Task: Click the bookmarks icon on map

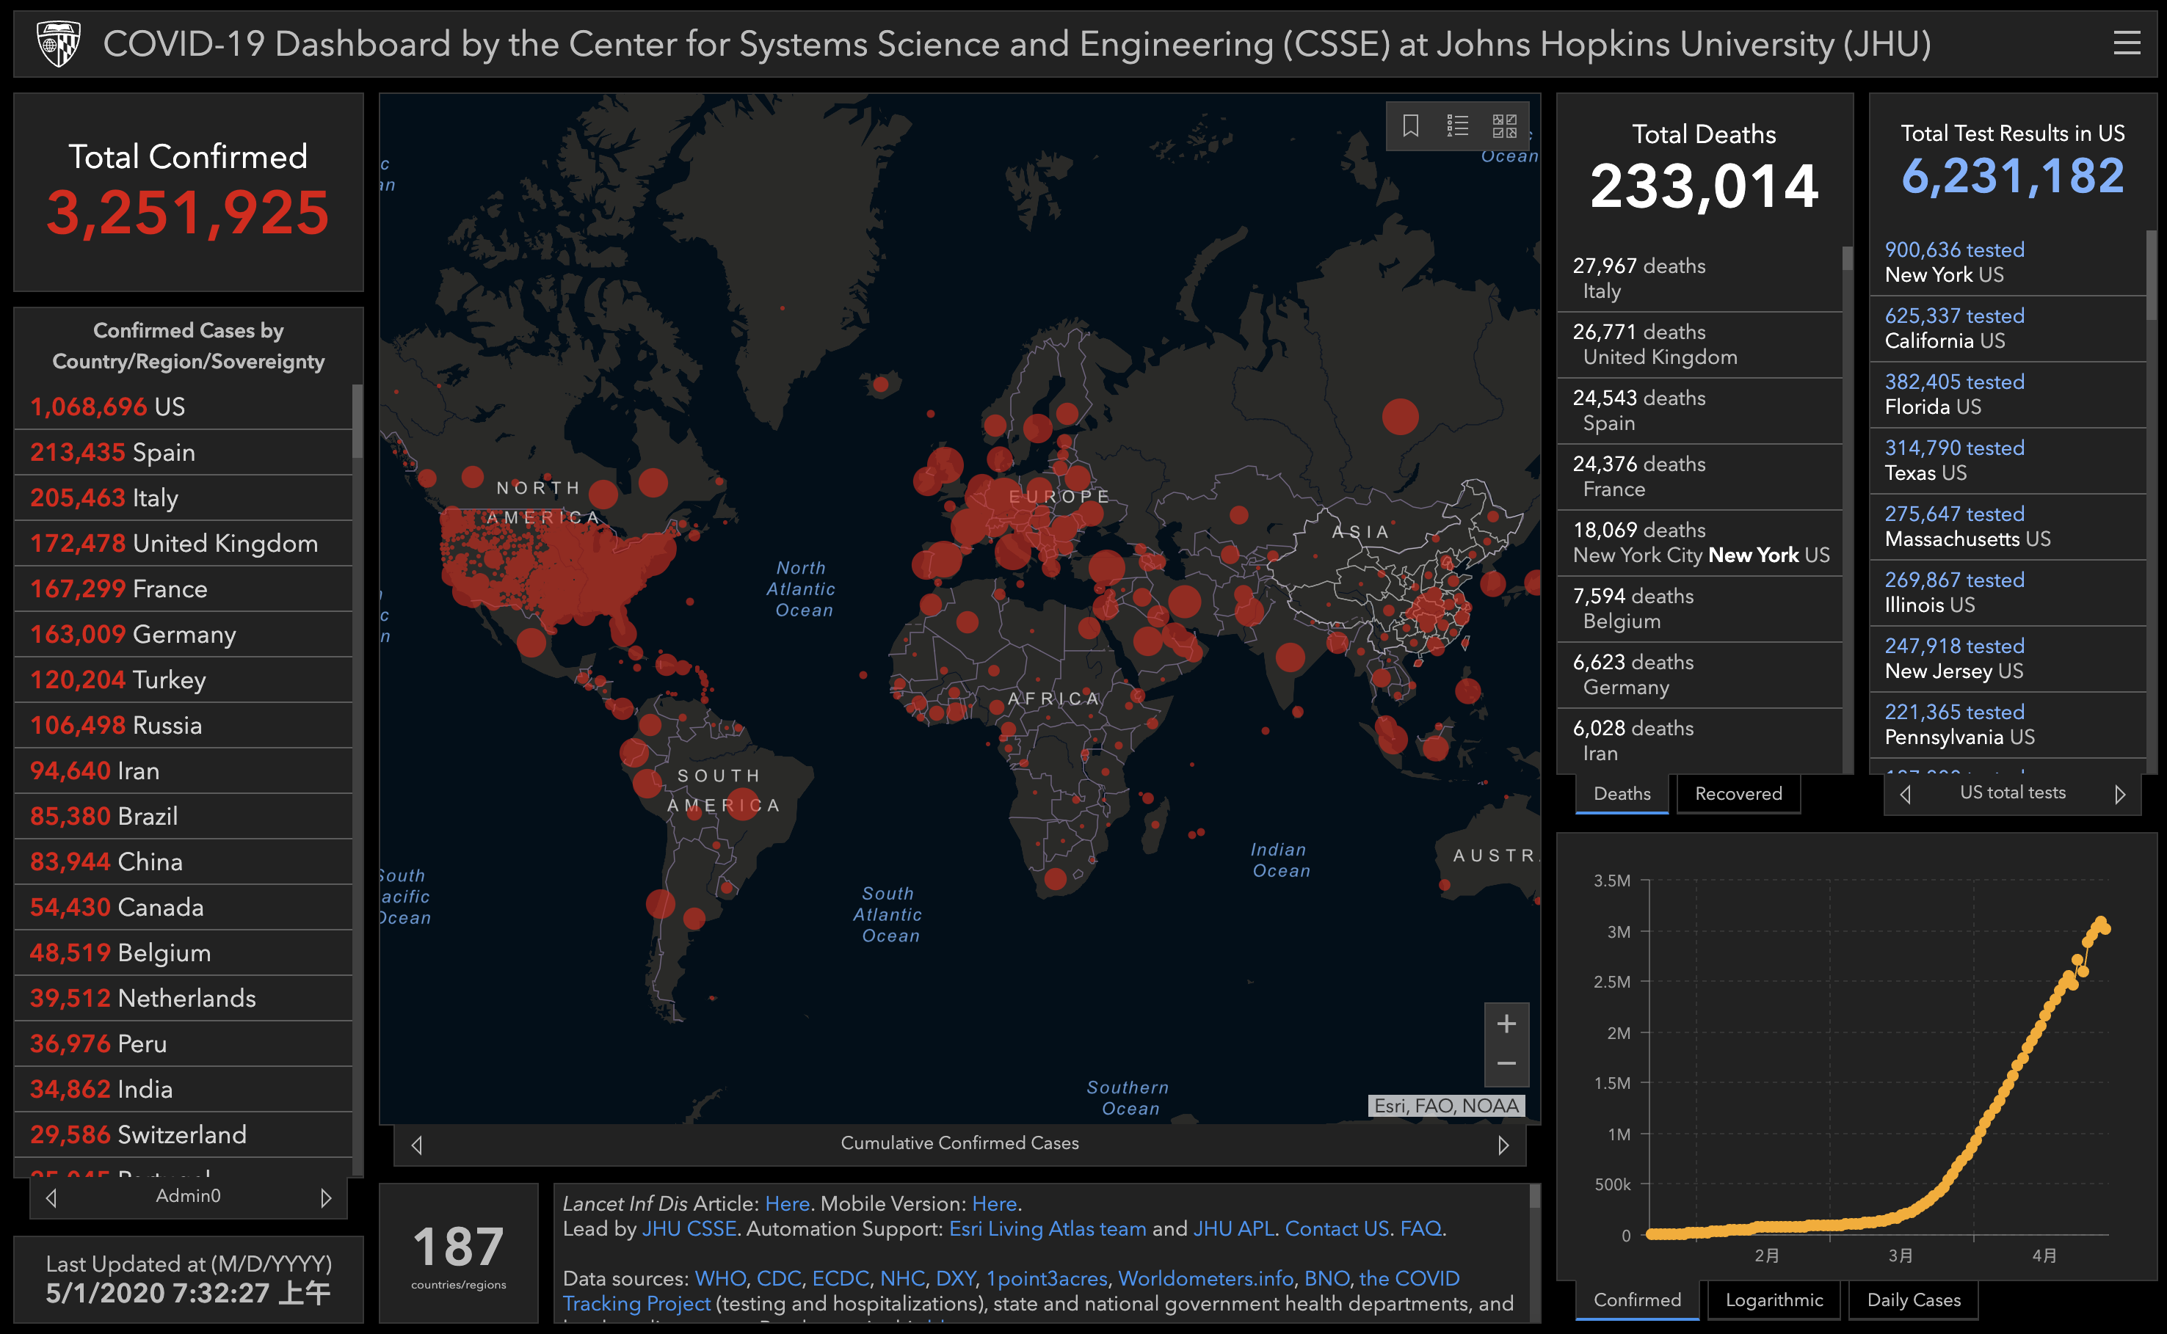Action: [1411, 126]
